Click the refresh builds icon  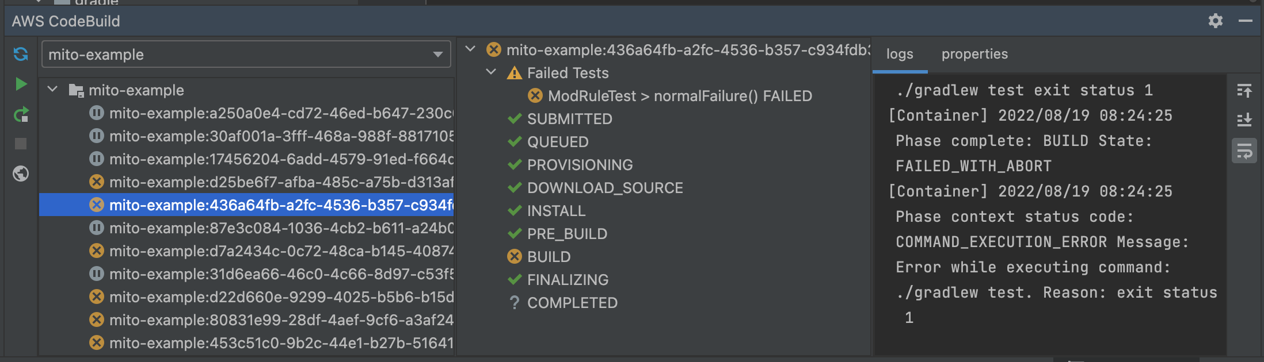pyautogui.click(x=21, y=54)
